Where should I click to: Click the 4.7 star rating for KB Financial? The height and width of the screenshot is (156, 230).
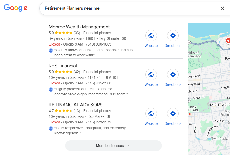pyautogui.click(x=64, y=111)
